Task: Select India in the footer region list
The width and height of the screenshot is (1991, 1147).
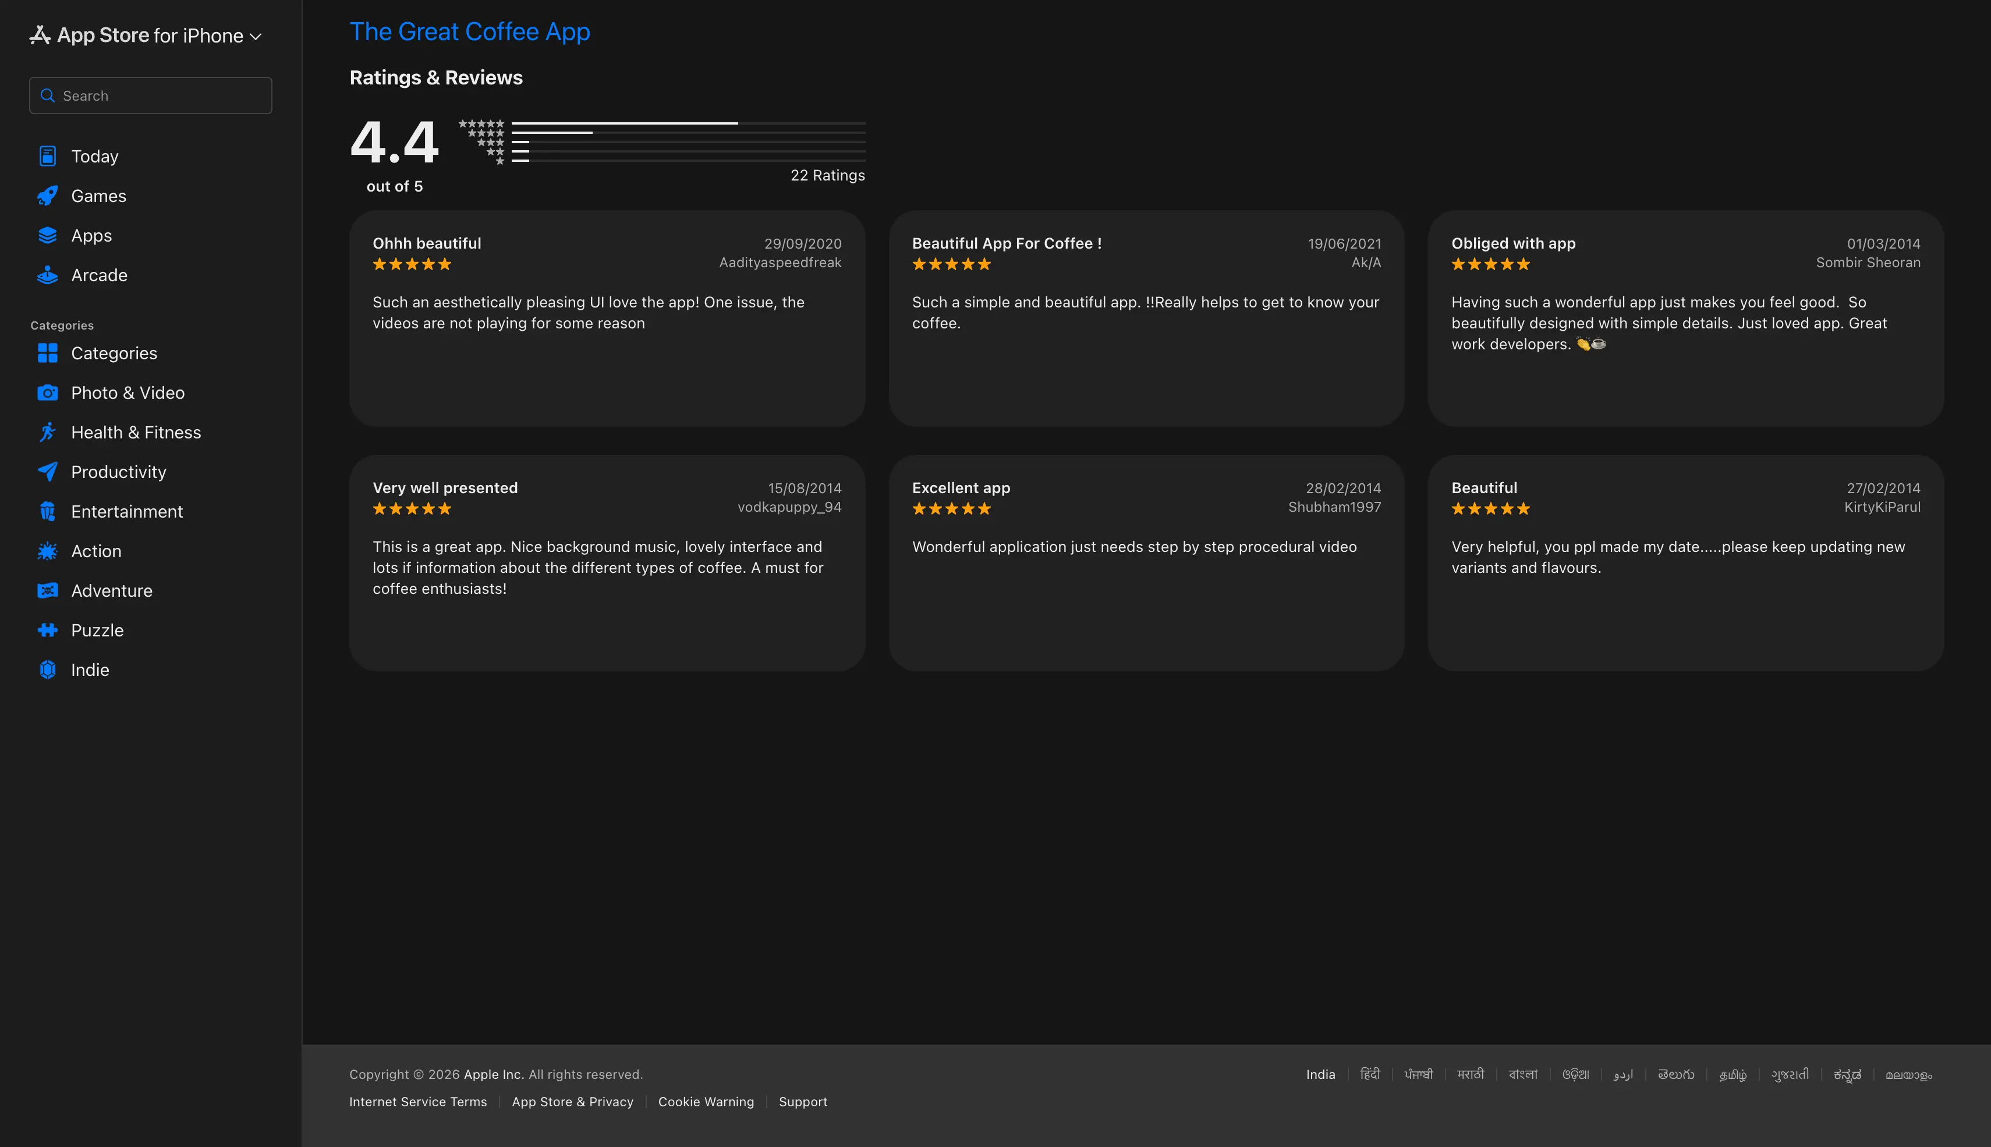Action: coord(1321,1075)
